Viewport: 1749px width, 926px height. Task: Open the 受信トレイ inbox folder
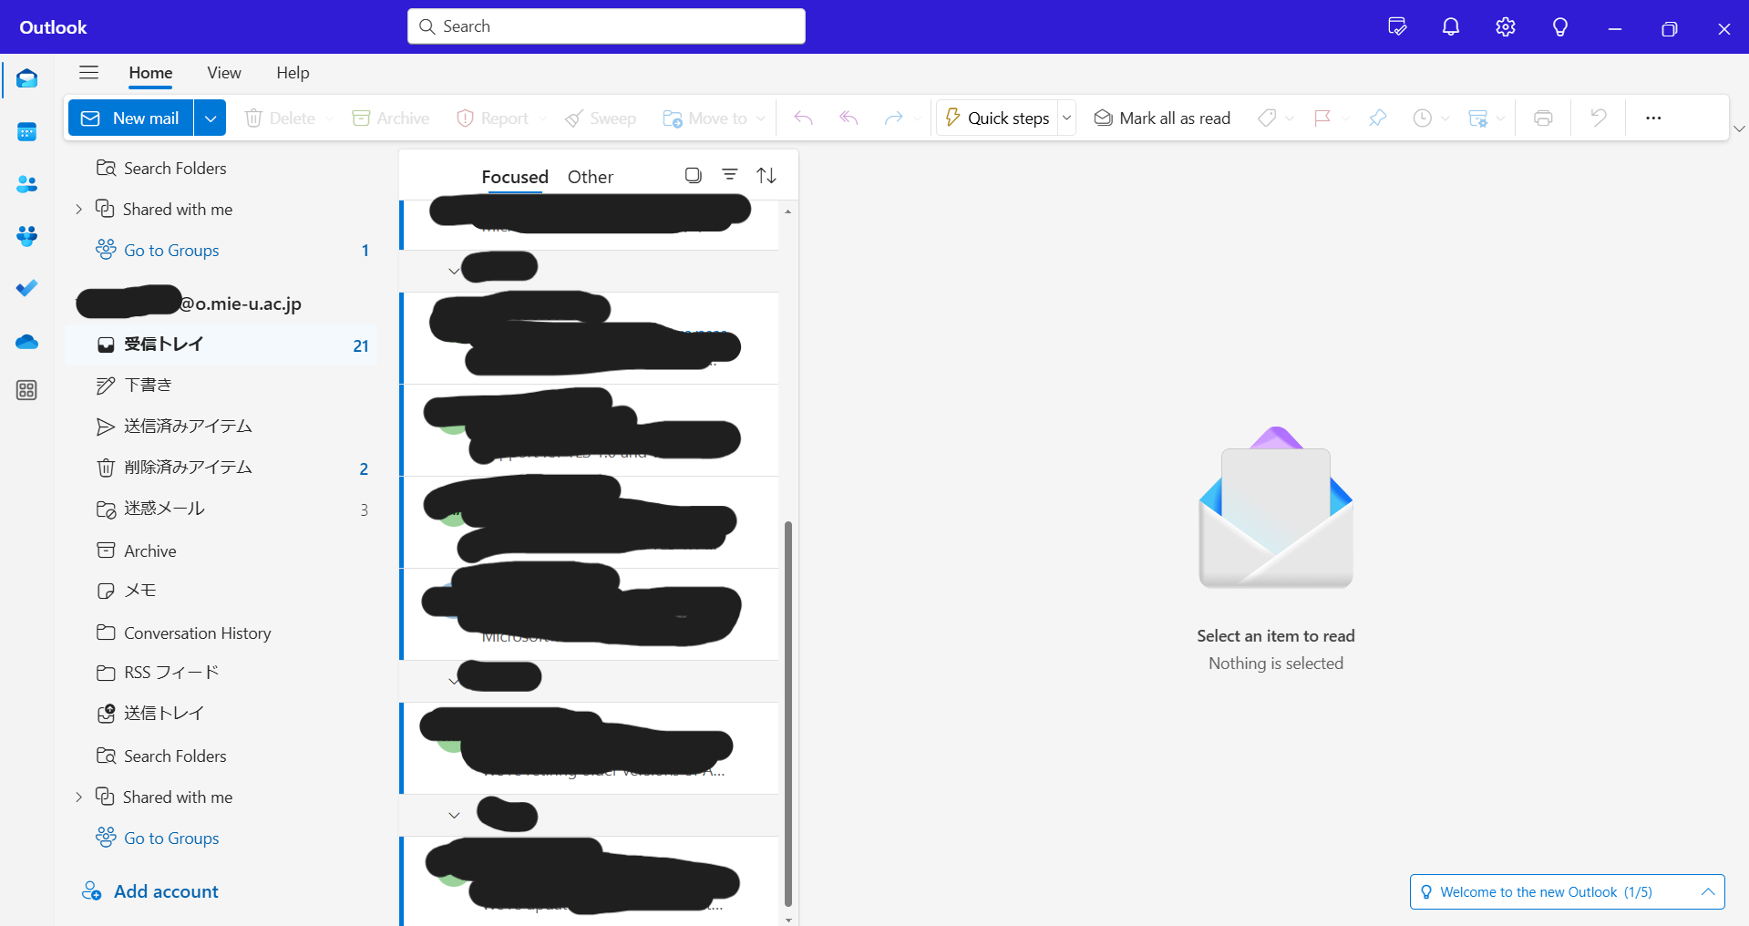pyautogui.click(x=221, y=345)
